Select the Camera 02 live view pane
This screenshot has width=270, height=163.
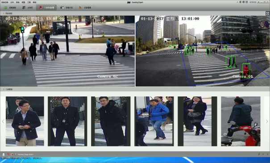(67, 51)
